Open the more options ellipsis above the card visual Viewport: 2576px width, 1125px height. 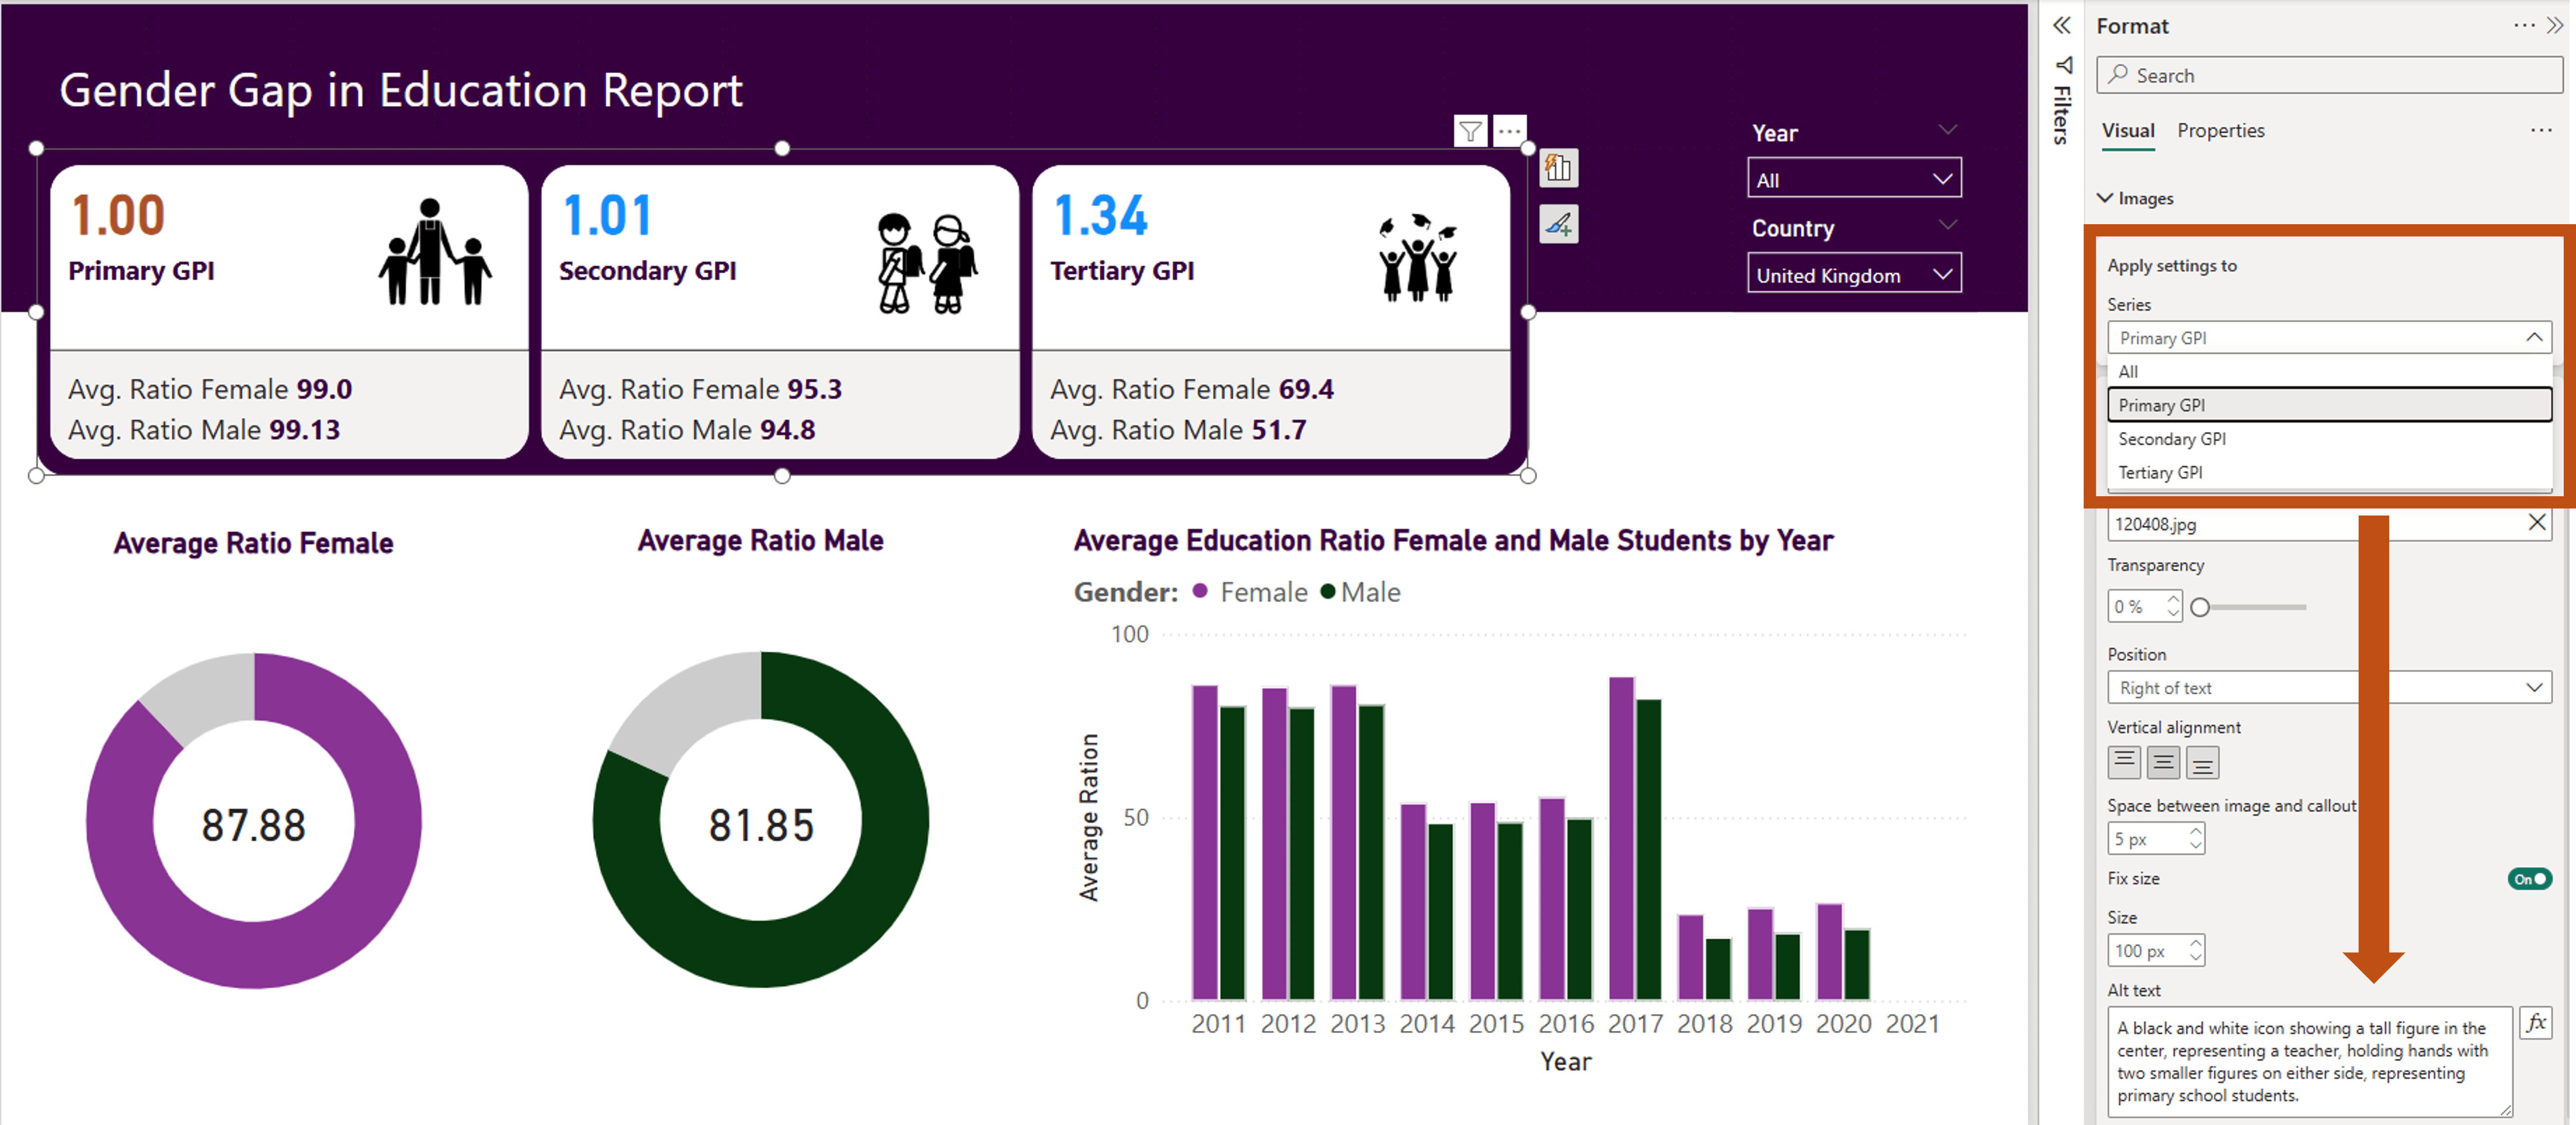[1509, 131]
